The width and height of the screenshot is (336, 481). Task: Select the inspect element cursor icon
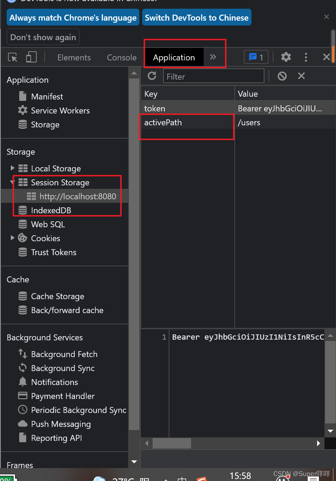13,57
